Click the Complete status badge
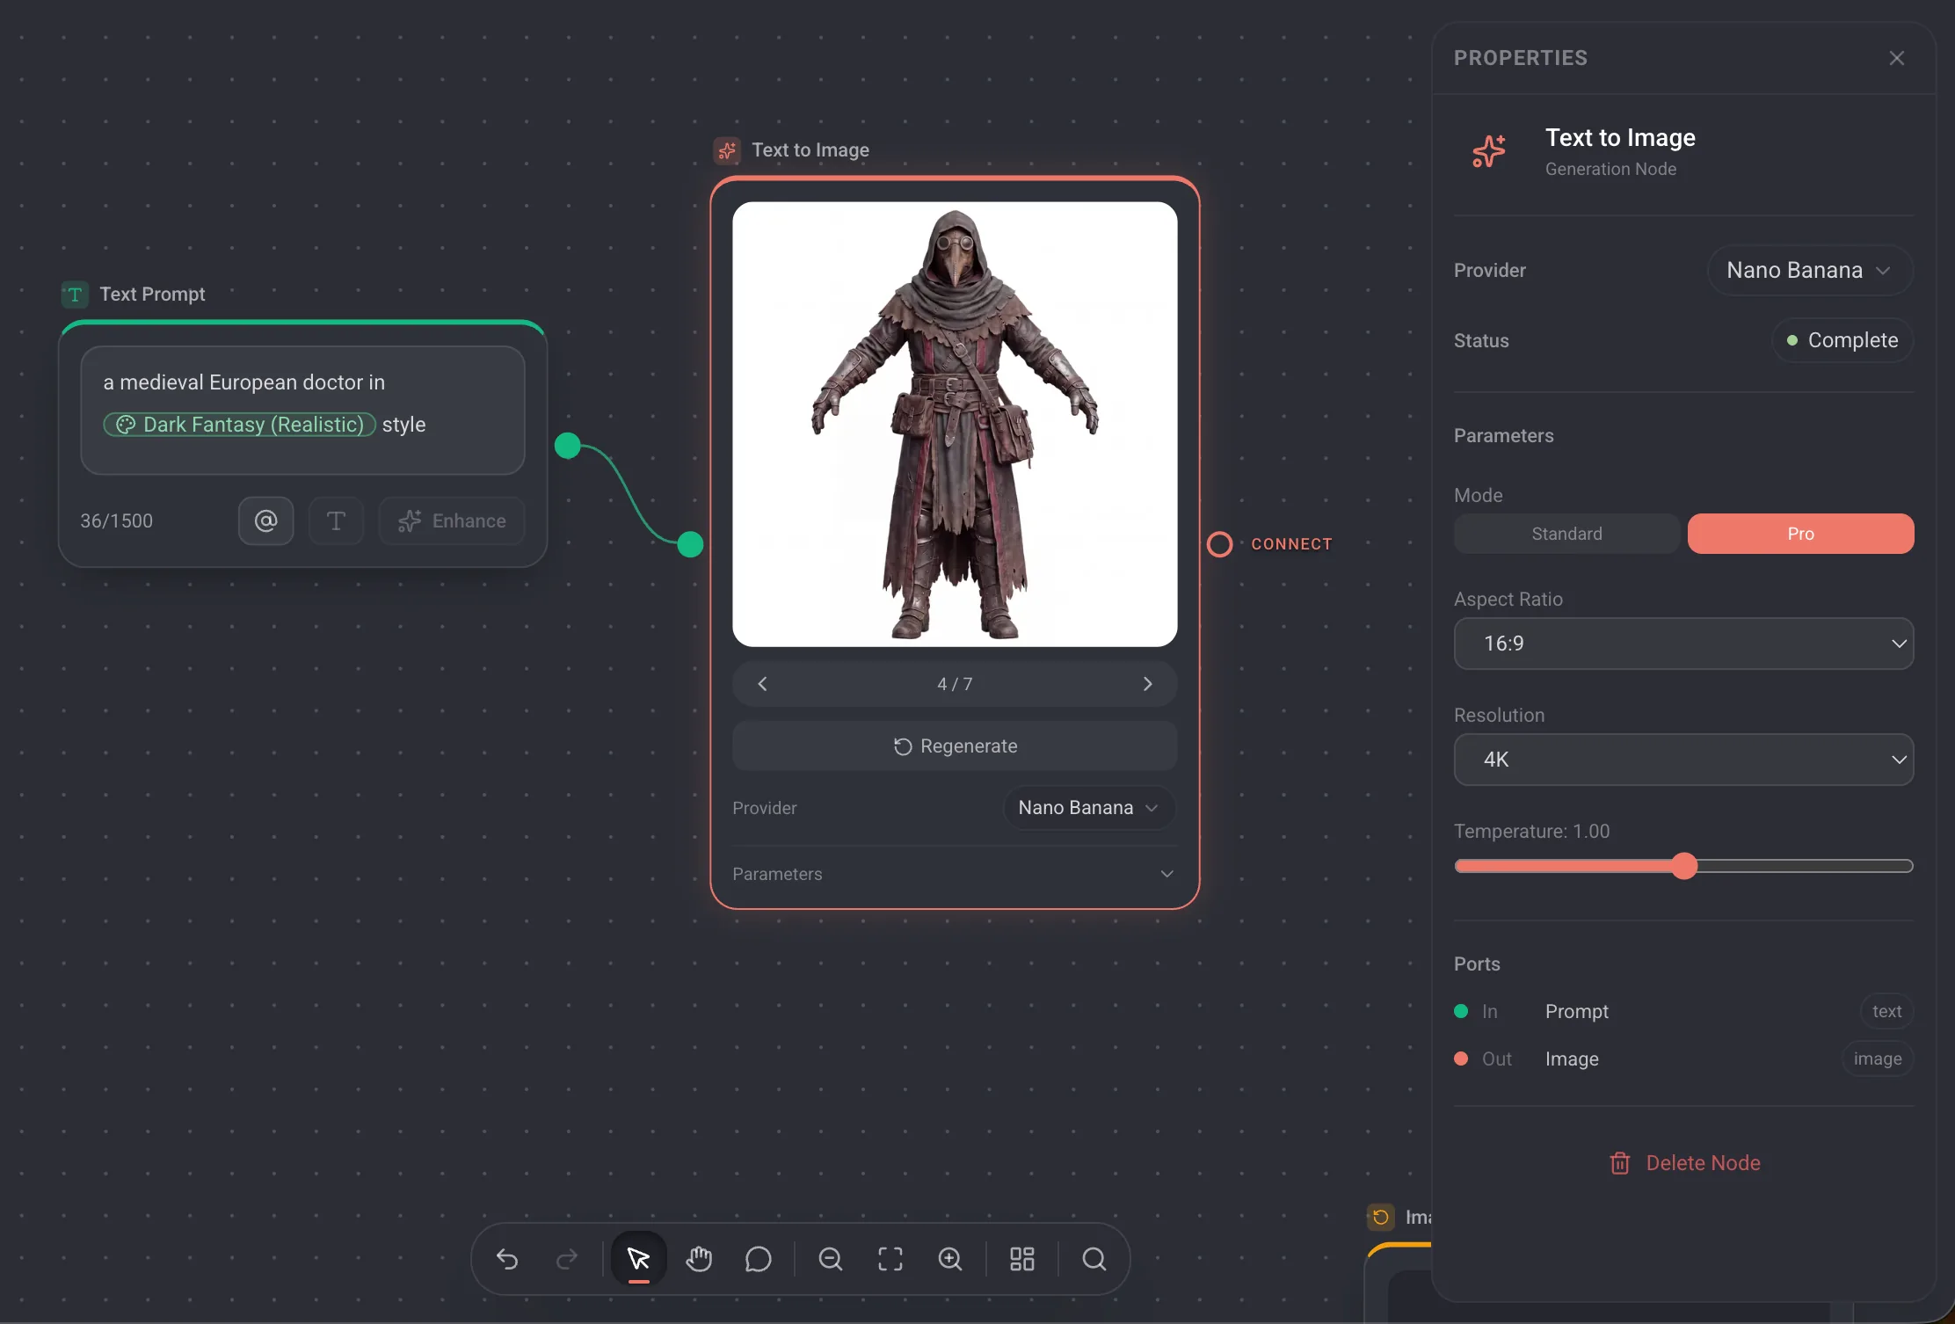This screenshot has height=1324, width=1955. pyautogui.click(x=1842, y=340)
